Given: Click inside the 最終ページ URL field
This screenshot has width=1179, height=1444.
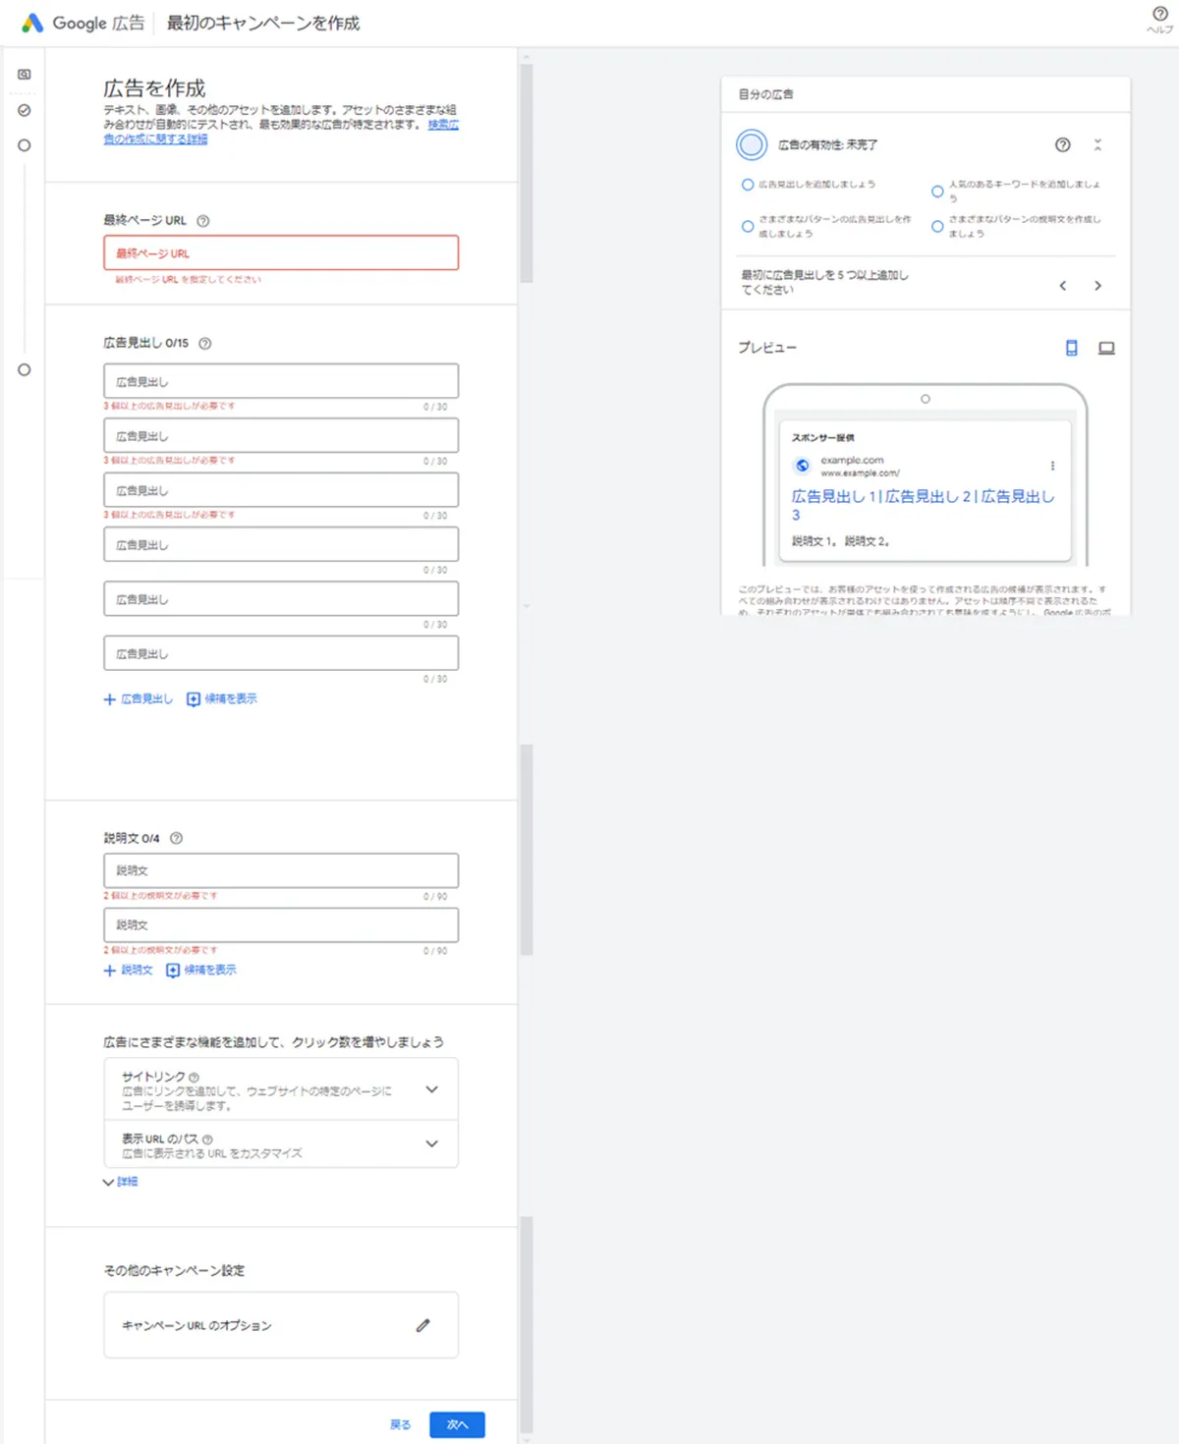Looking at the screenshot, I should [280, 253].
